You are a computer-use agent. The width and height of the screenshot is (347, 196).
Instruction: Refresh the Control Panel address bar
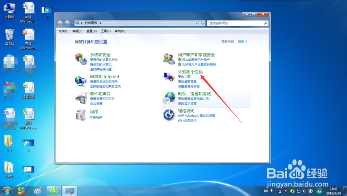202,23
